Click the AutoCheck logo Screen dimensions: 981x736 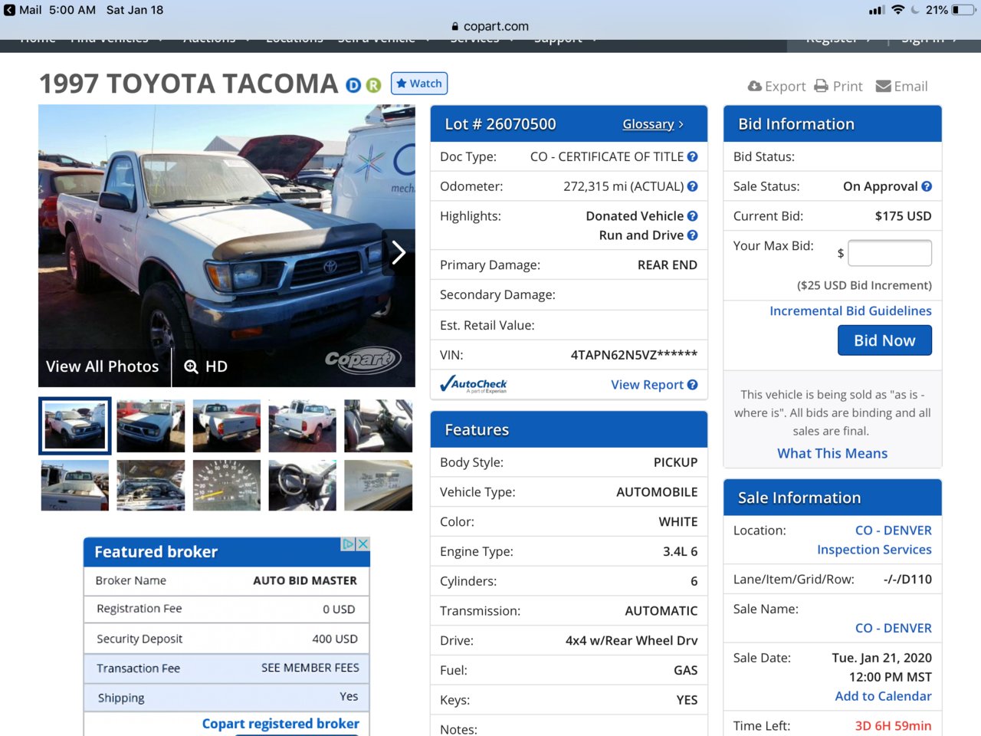[x=474, y=384]
